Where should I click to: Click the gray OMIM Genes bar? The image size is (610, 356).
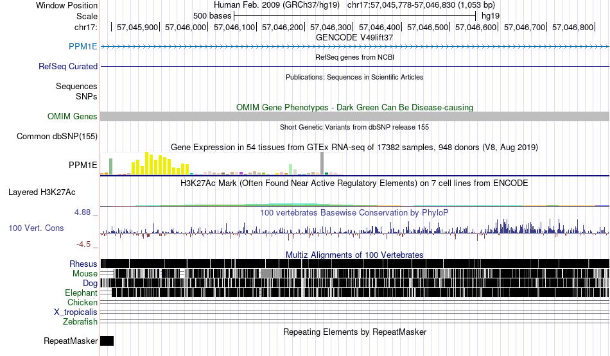(355, 116)
